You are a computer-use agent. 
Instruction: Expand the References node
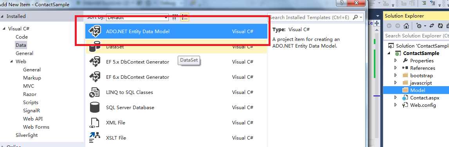pos(396,68)
